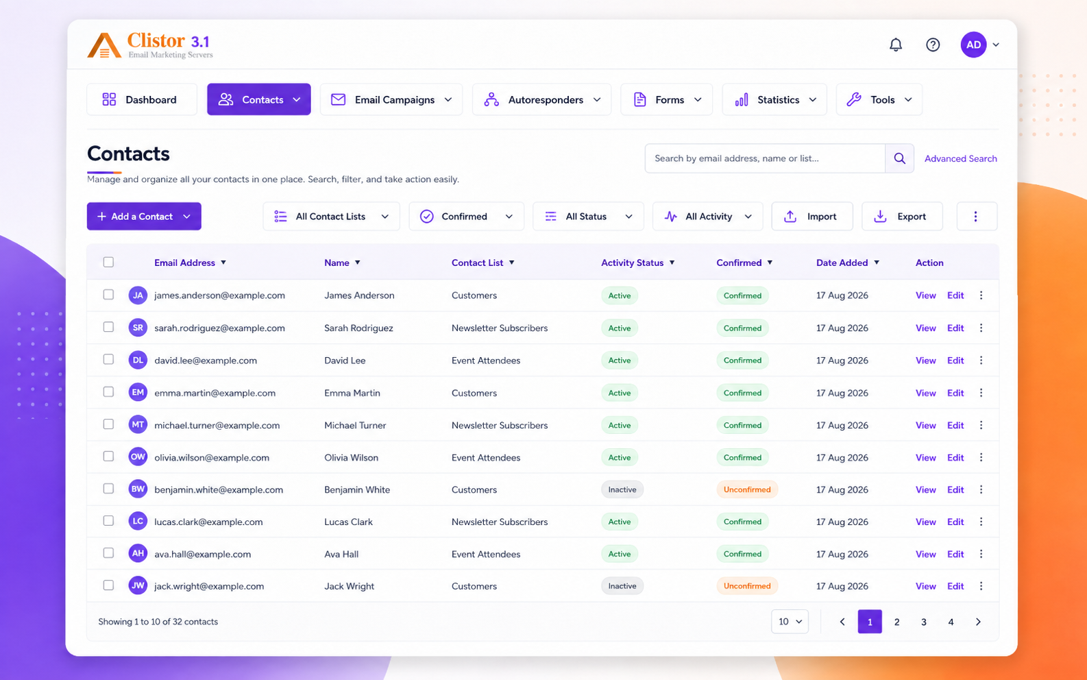Sort by Email Address column
Viewport: 1087px width, 680px height.
190,263
